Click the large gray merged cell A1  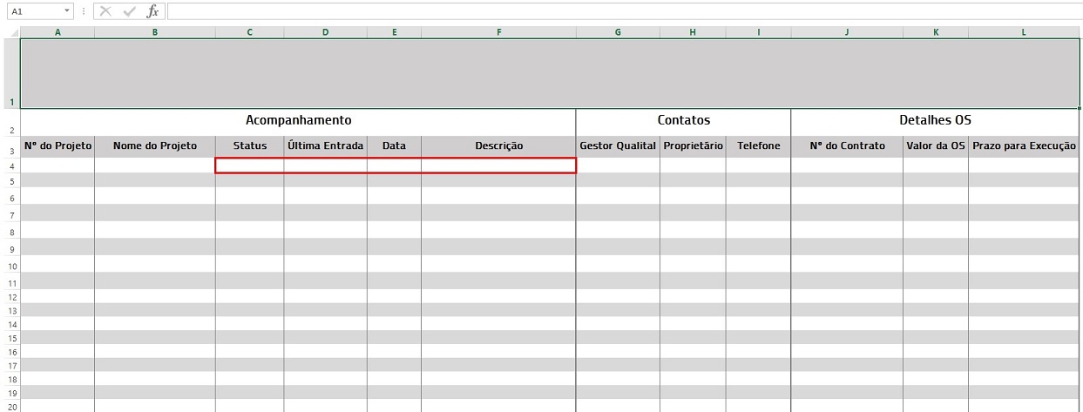point(550,73)
